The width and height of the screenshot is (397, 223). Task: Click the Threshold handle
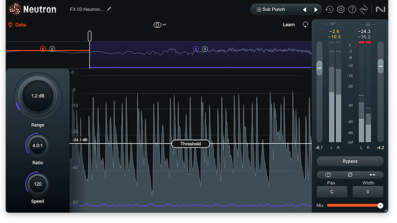click(x=191, y=144)
